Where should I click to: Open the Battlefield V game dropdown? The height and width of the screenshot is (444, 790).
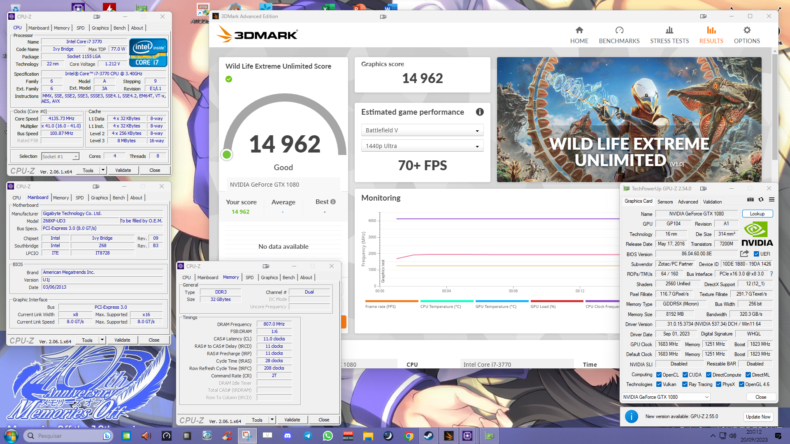[422, 130]
